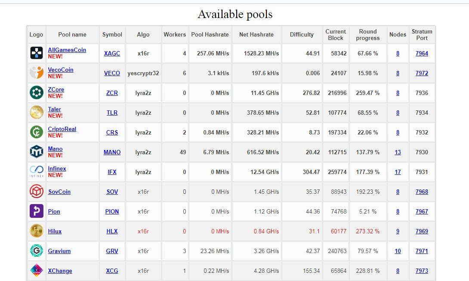This screenshot has height=281, width=469.
Task: Open Infinex nodes count 17
Action: point(398,172)
